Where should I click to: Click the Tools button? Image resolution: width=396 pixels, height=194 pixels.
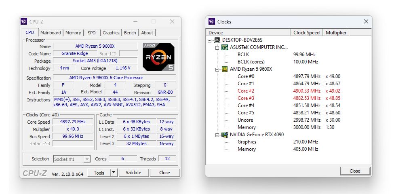point(99,173)
